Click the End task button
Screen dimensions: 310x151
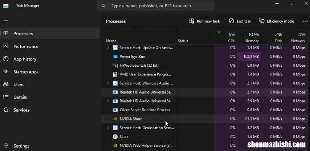coord(240,21)
